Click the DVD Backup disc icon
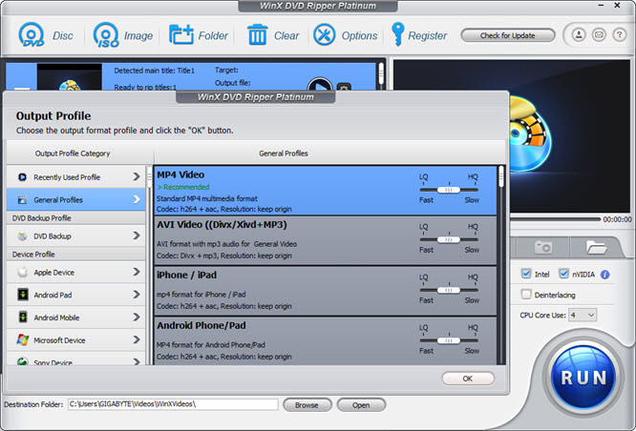Image resolution: width=636 pixels, height=431 pixels. [x=22, y=236]
